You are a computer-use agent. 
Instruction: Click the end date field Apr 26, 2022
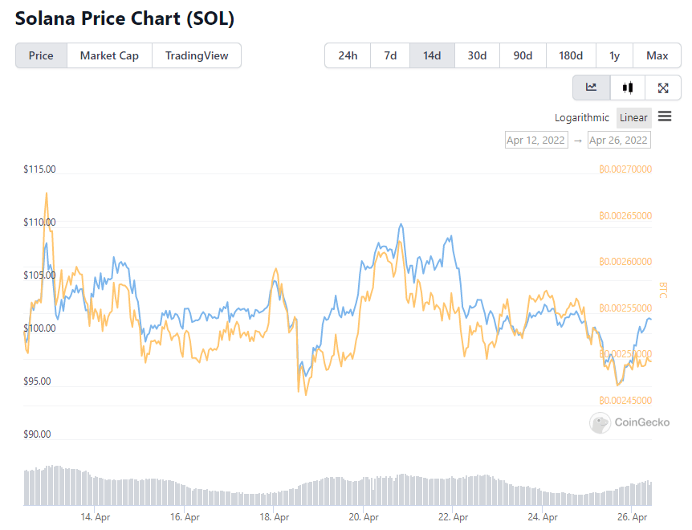618,140
